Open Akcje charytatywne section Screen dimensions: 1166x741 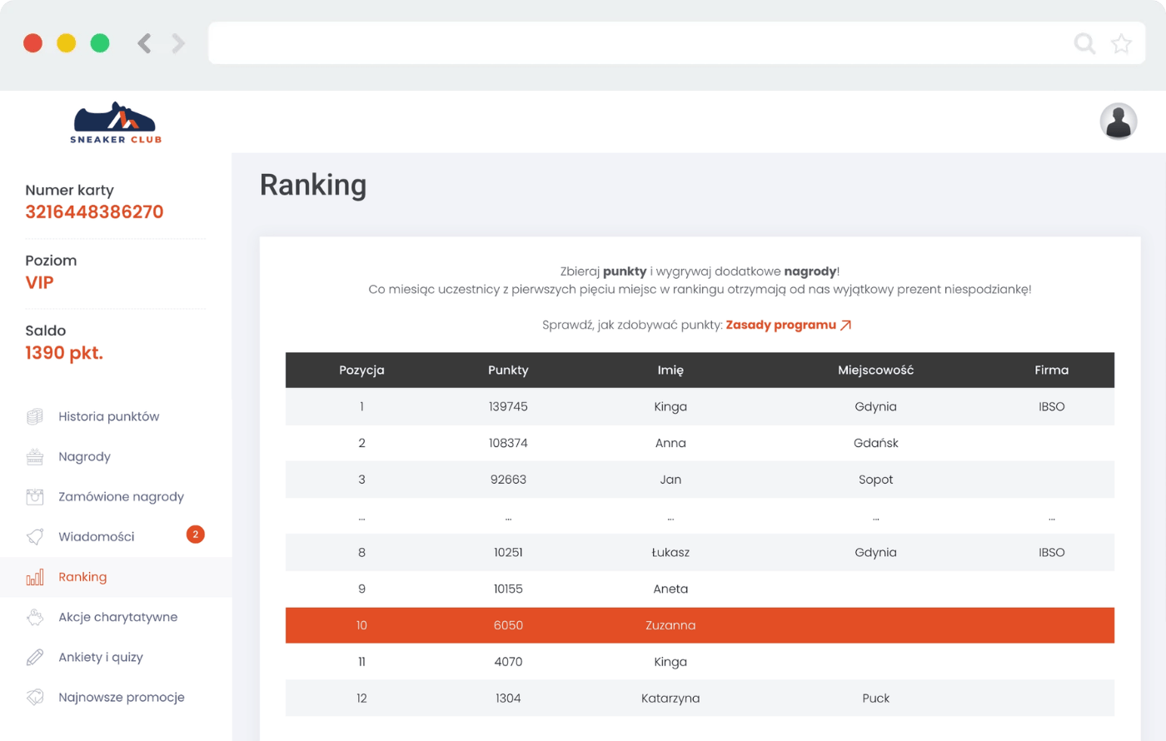pyautogui.click(x=118, y=617)
